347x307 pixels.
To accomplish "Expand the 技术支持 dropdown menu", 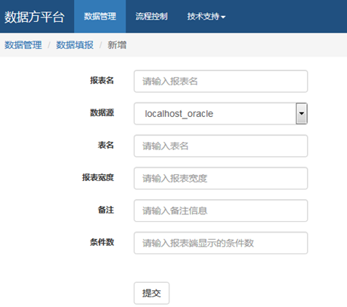I will coord(206,17).
